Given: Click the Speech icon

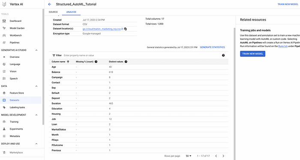Looking at the screenshot, I should point(4,79).
